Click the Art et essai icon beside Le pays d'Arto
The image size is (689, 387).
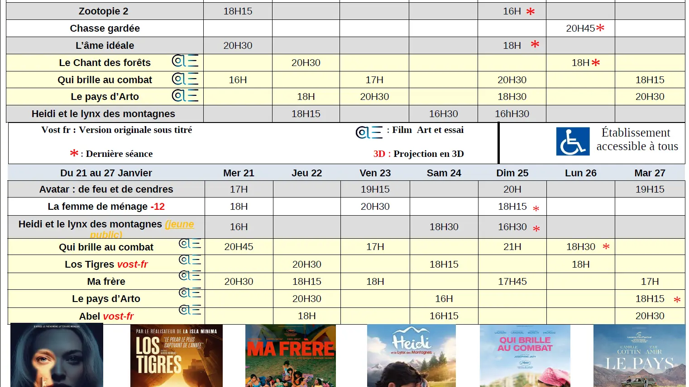click(186, 95)
